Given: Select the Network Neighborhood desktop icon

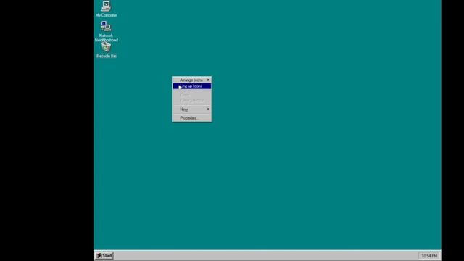Looking at the screenshot, I should (106, 31).
